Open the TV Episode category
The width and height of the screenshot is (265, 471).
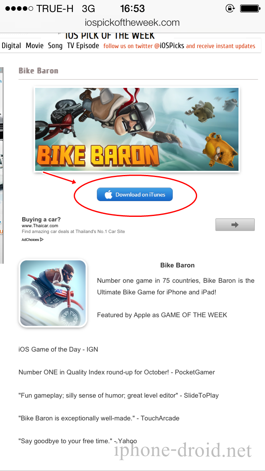[83, 46]
